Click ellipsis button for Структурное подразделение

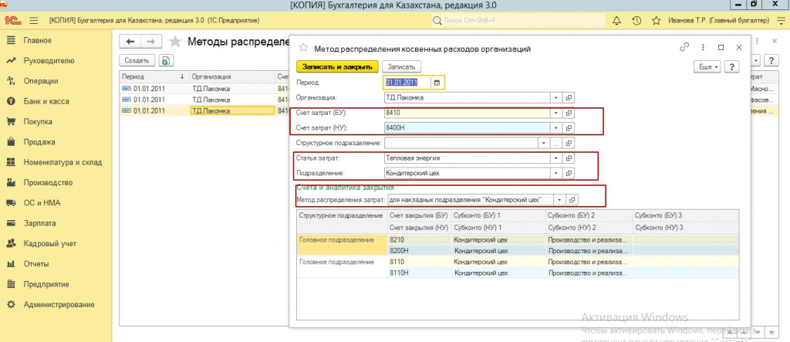coord(555,144)
